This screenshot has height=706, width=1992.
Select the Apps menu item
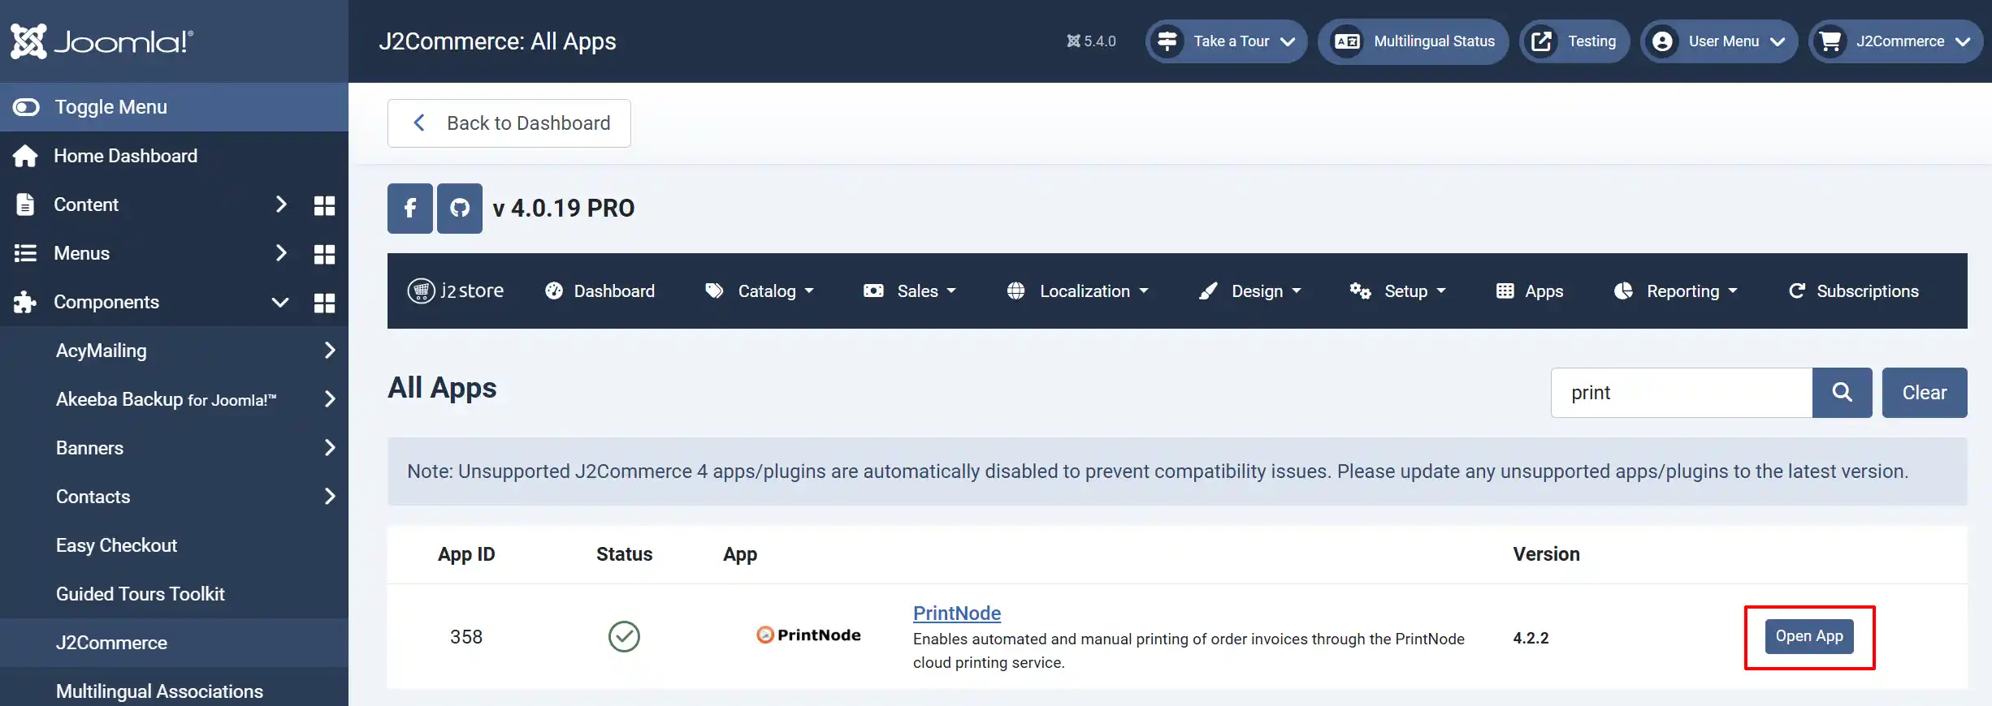[x=1529, y=291]
